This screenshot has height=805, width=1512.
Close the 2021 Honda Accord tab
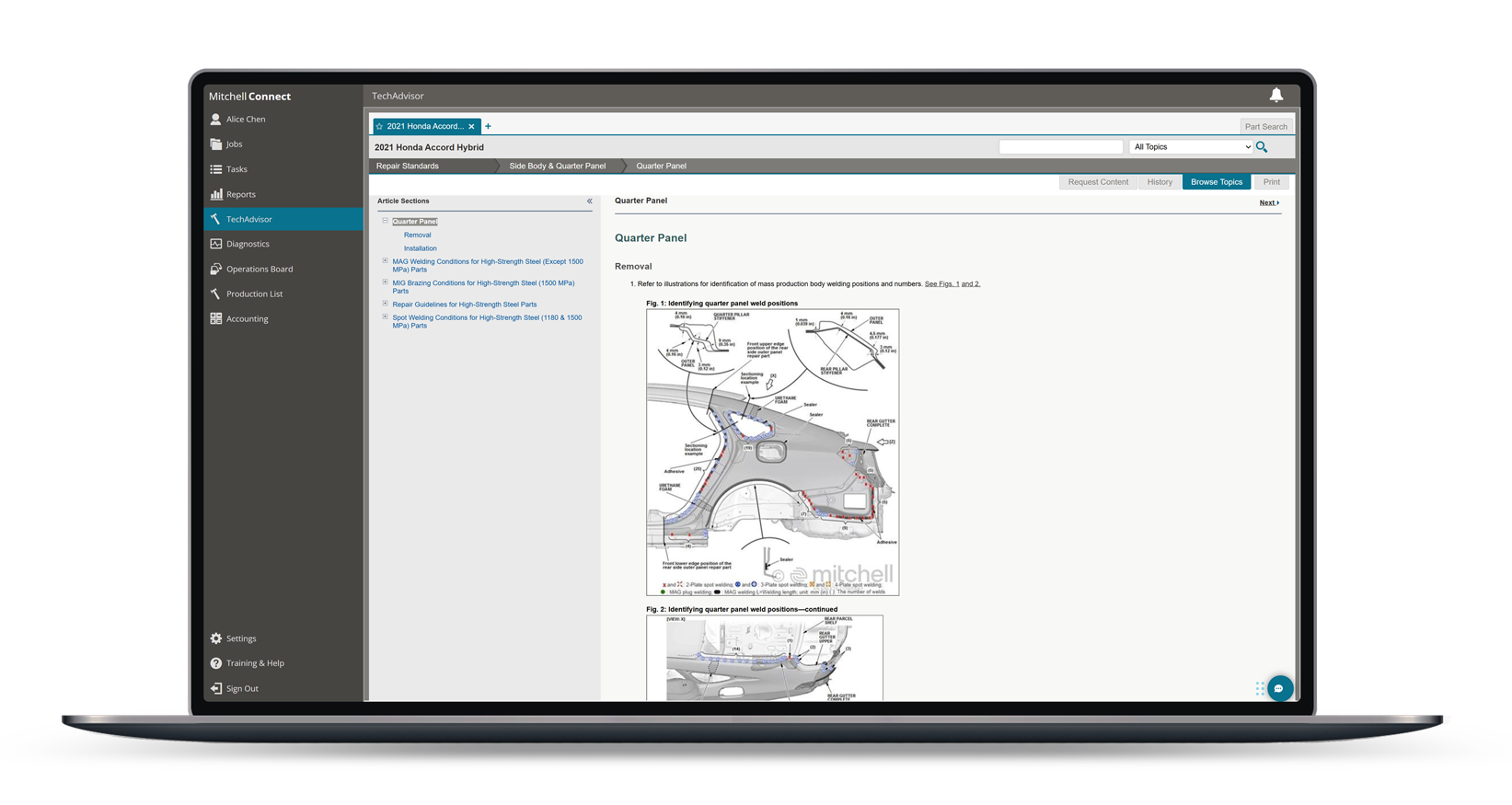(471, 127)
